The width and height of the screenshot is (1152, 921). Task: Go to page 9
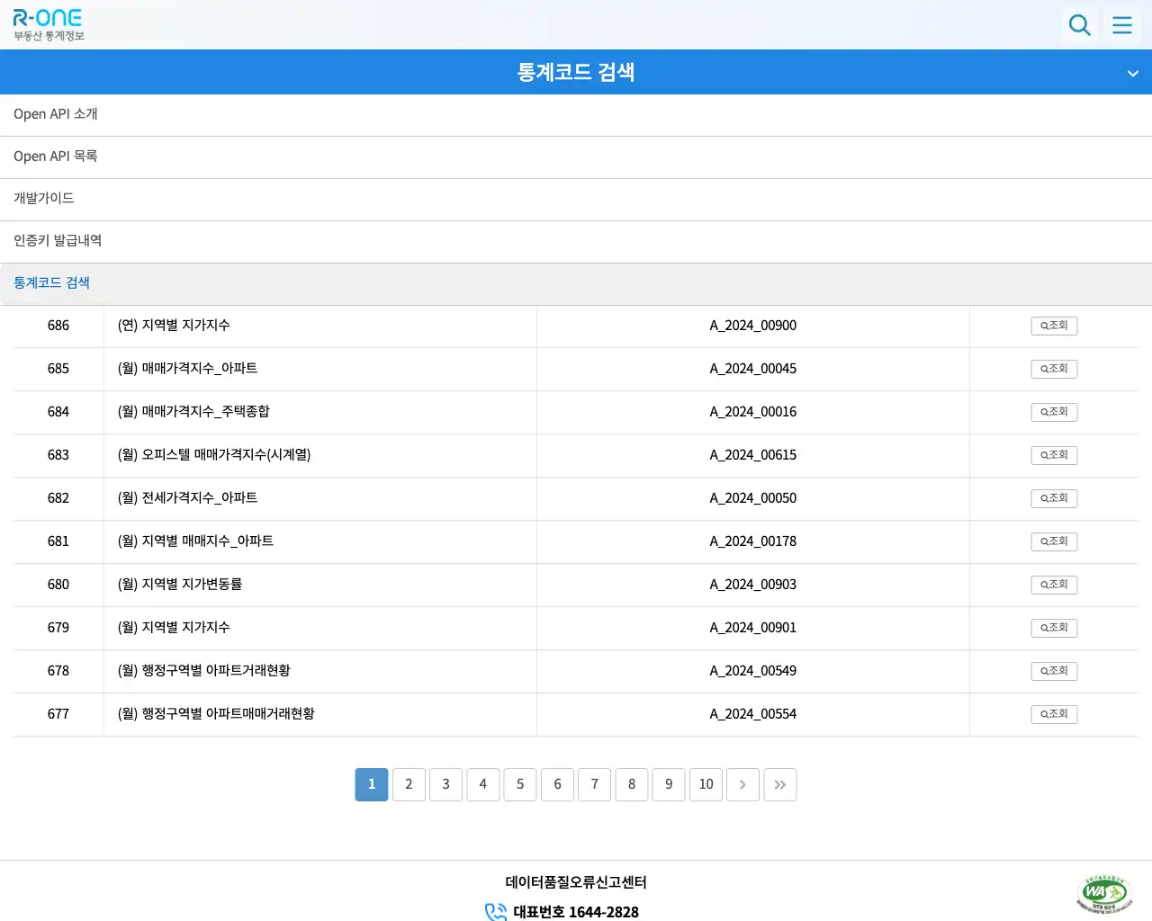(669, 784)
